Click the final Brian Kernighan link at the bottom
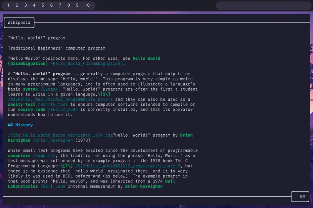This screenshot has width=313, height=208. tap(144, 186)
